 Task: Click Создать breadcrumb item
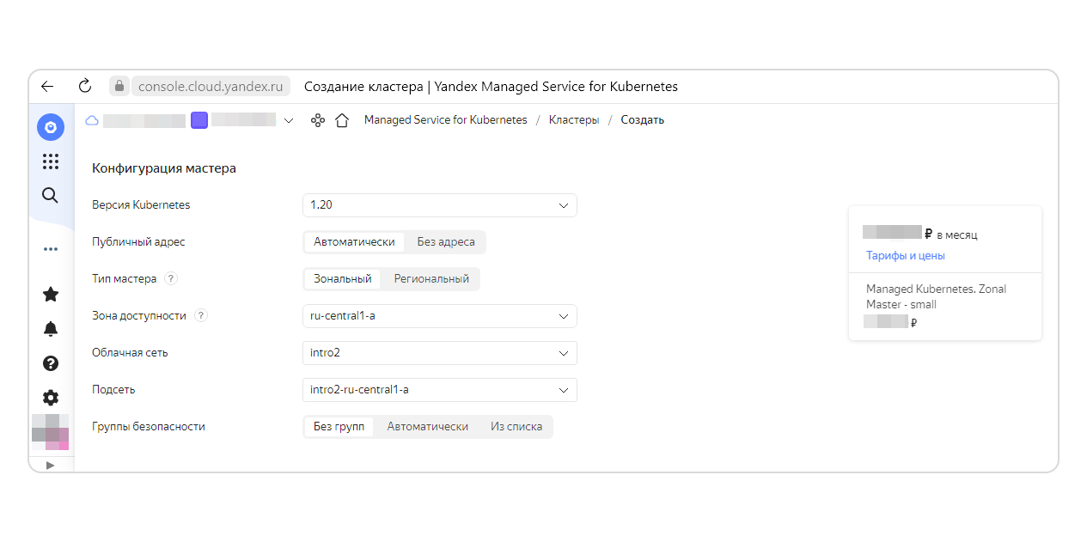point(643,120)
